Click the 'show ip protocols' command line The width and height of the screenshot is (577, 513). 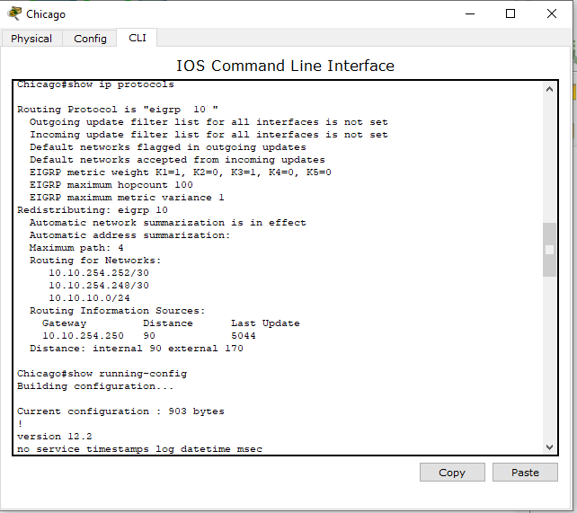[95, 84]
